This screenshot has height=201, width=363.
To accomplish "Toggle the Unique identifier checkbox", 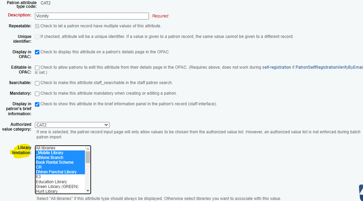I will pyautogui.click(x=37, y=37).
